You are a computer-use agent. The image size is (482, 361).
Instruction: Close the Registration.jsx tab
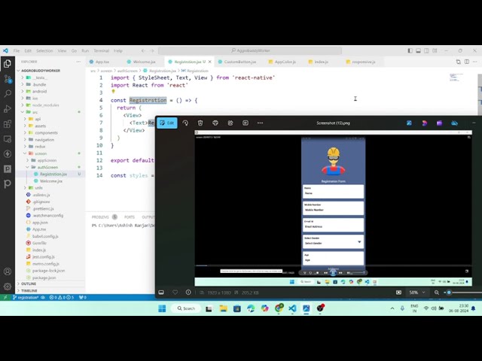[210, 62]
